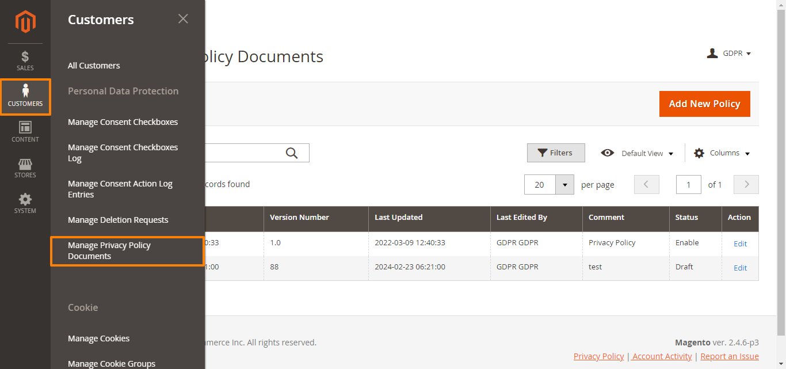Edit the test draft policy row

[x=740, y=268]
